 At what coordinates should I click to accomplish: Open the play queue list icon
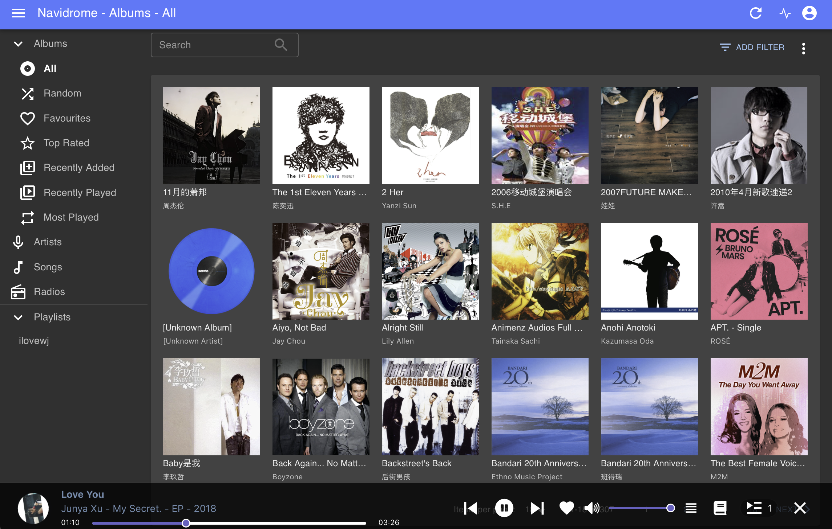tap(691, 508)
